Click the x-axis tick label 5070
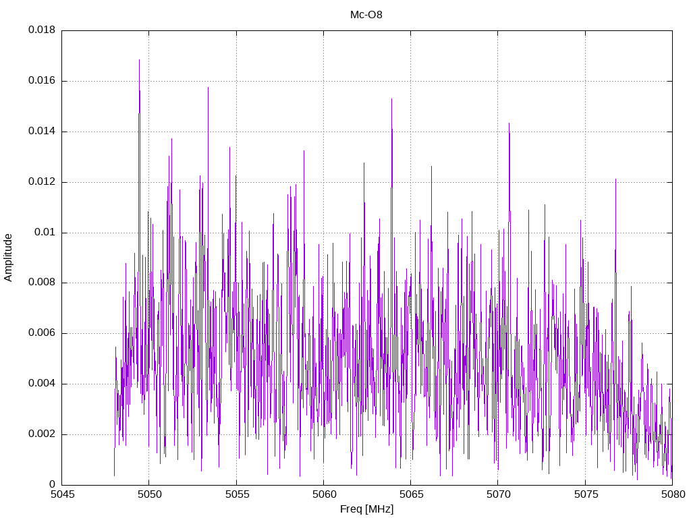 tap(499, 494)
